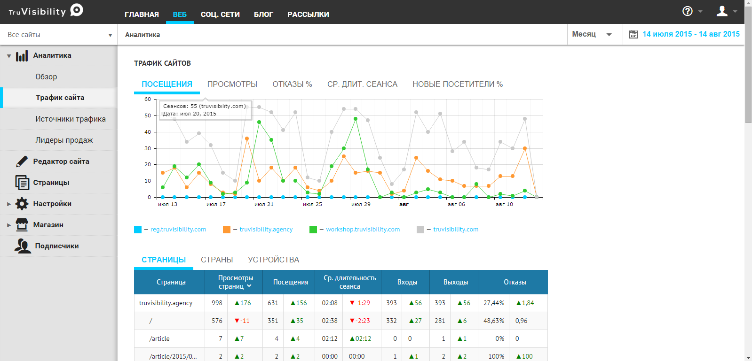The image size is (752, 361).
Task: Click the truvisibility.agency legend link
Action: point(266,230)
